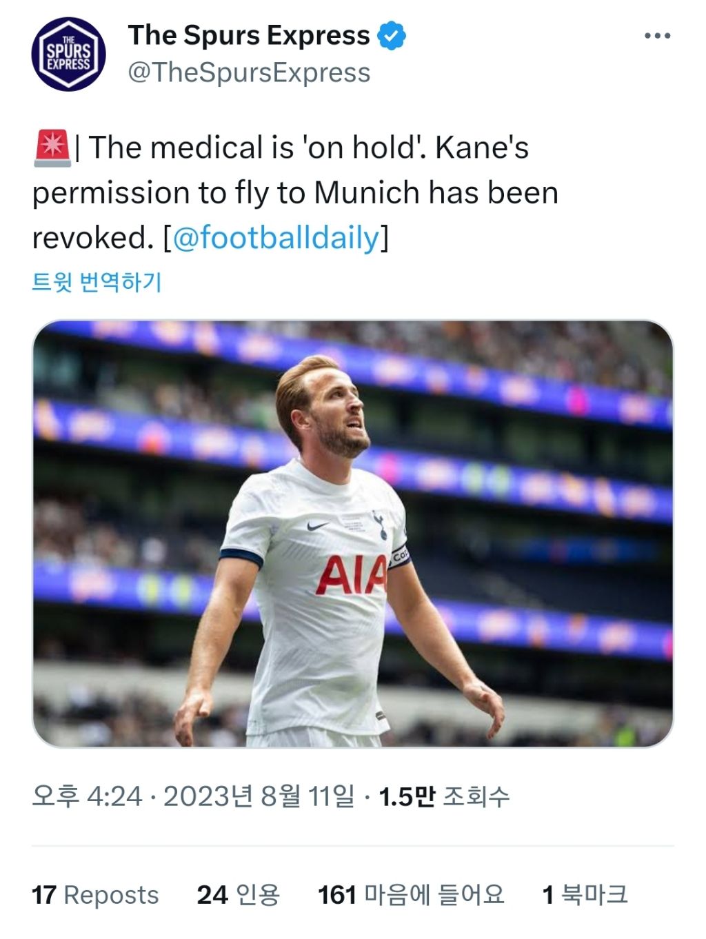Click the Tottenham crest on the jersey
This screenshot has width=706, height=939.
click(380, 525)
